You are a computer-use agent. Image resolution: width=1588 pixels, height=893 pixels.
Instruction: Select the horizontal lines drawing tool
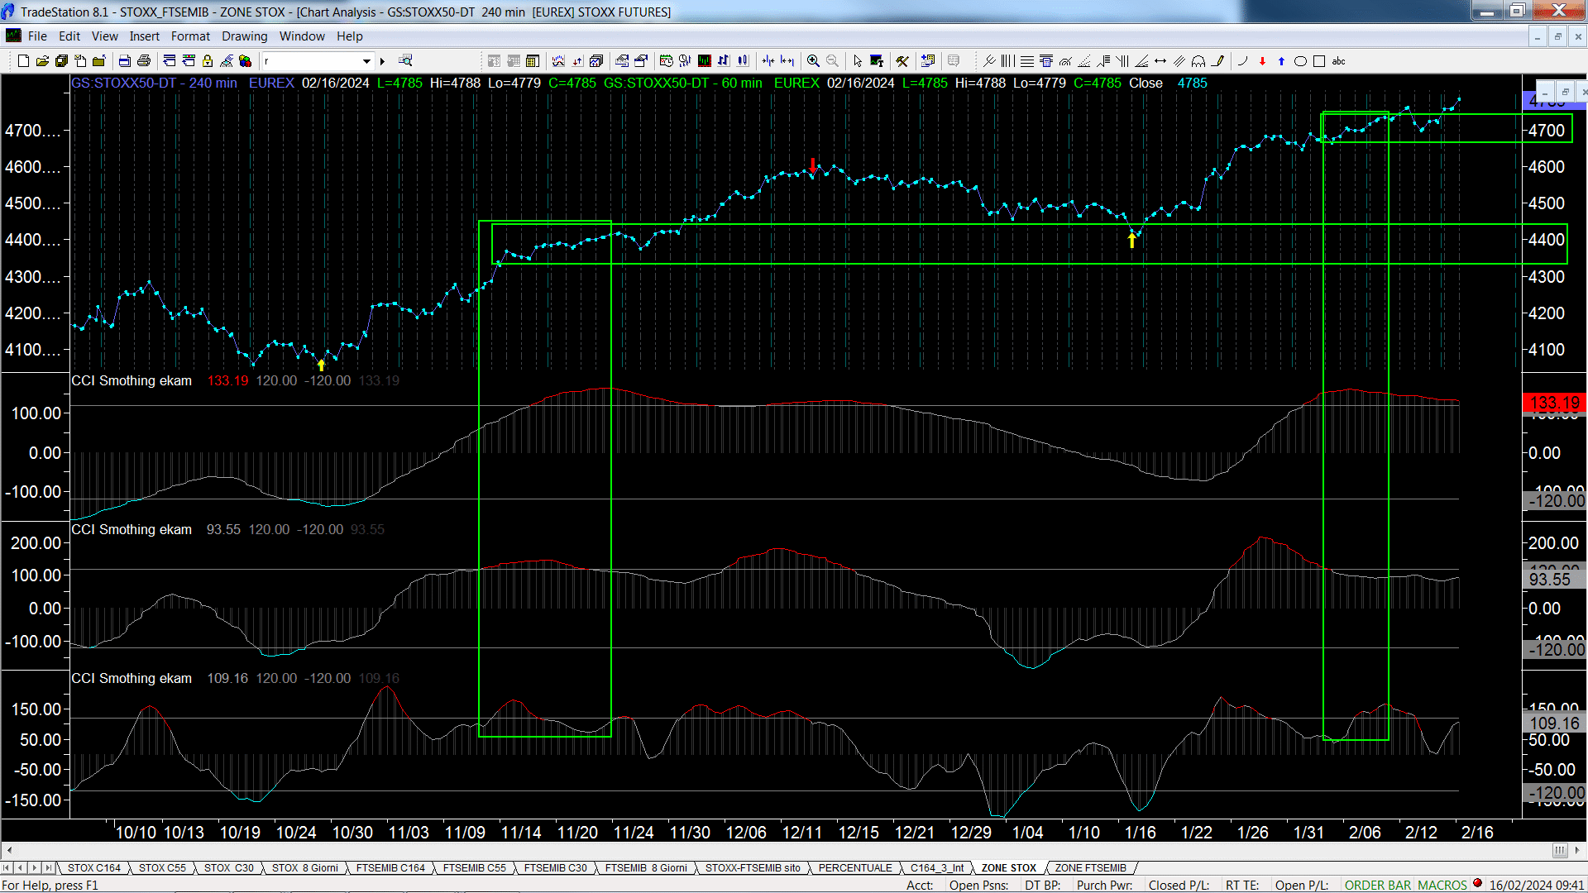pos(1027,61)
